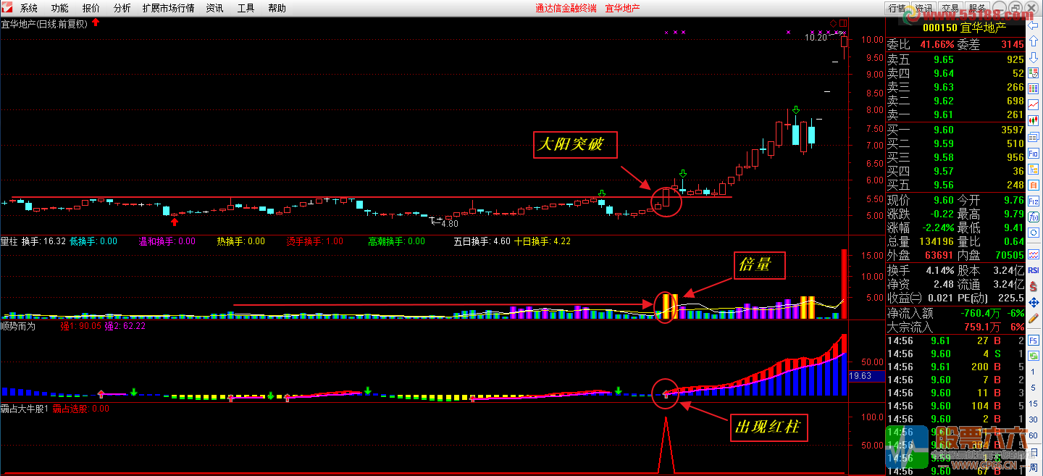Viewport: 1043px width, 476px height.
Task: Click the down arrow icon for next stock
Action: [1033, 57]
